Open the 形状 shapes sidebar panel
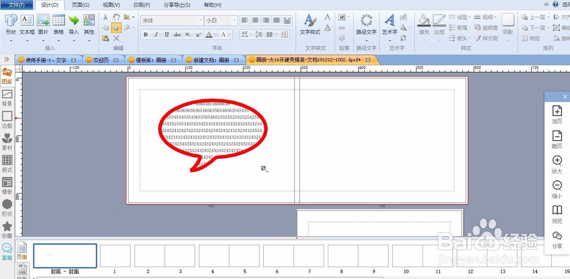Image resolution: width=570 pixels, height=279 pixels. pos(7,208)
